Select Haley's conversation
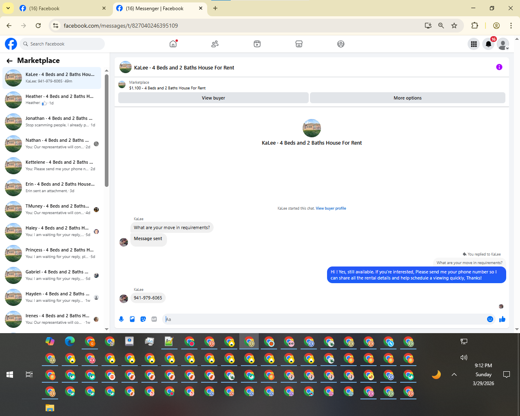This screenshot has width=520, height=416. (52, 231)
